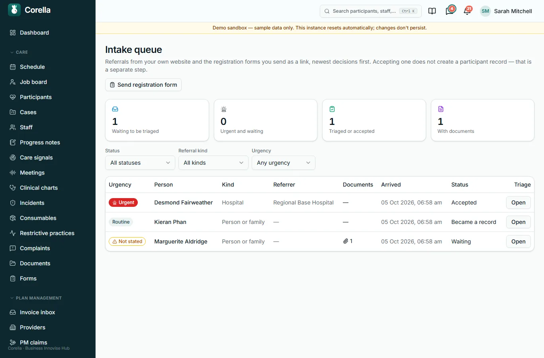Go to Providers in the sidebar

point(48,327)
